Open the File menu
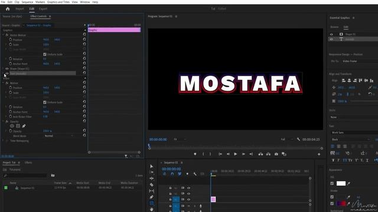 click(x=3, y=2)
